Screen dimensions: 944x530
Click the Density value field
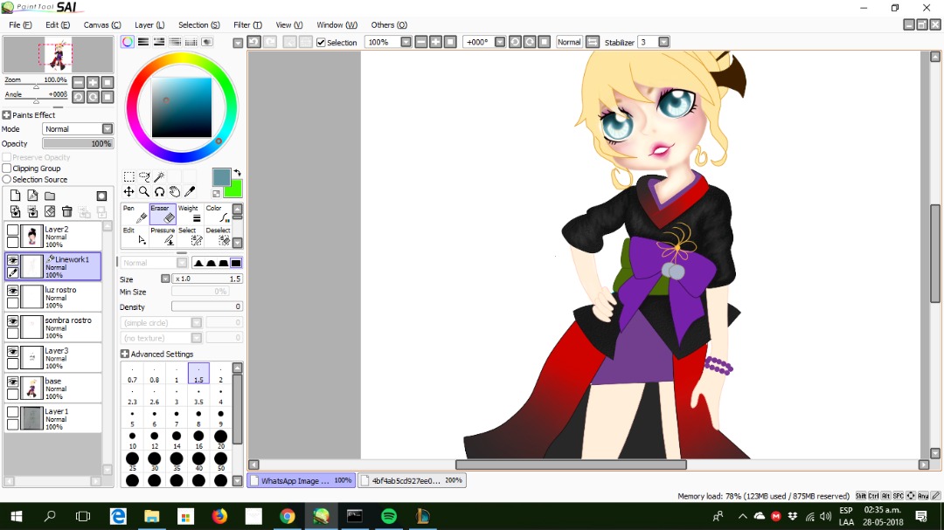click(x=206, y=306)
